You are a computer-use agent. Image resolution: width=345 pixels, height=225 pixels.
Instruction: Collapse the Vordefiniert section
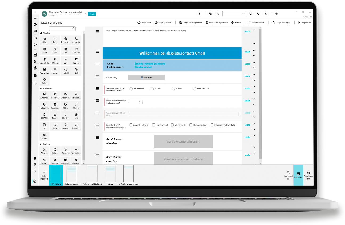41,88
